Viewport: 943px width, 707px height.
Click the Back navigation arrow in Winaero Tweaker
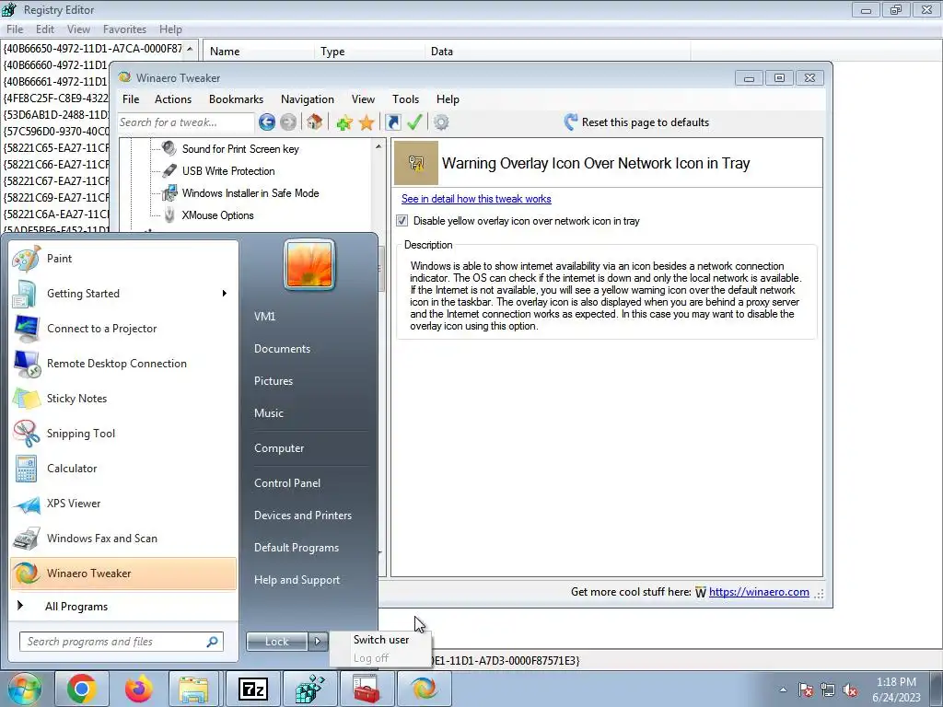(267, 122)
